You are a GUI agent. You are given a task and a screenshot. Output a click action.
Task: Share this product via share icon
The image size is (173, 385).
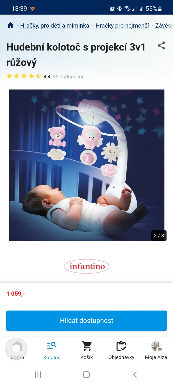pos(161,46)
